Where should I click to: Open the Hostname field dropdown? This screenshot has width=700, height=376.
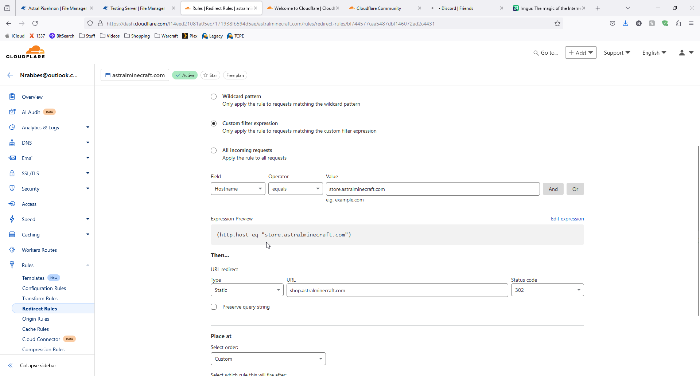coord(238,189)
